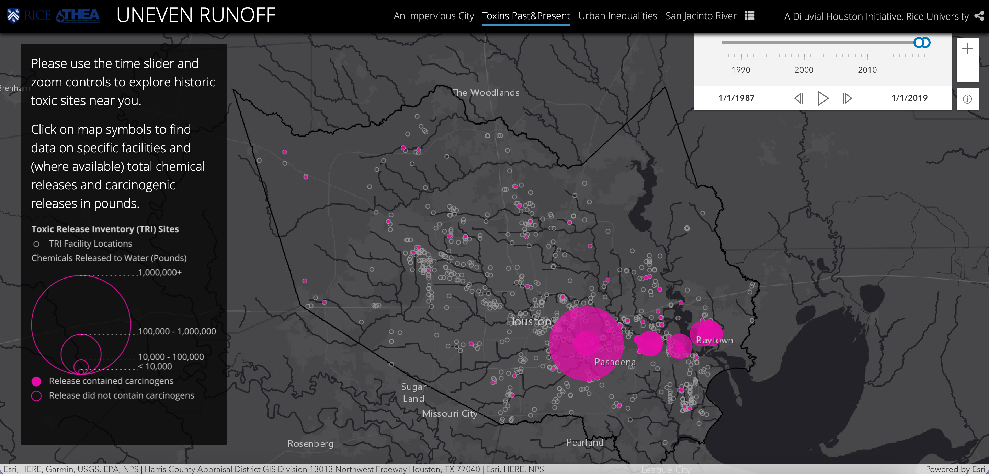Click the Pasadena map label
This screenshot has height=474, width=989.
[x=615, y=362]
